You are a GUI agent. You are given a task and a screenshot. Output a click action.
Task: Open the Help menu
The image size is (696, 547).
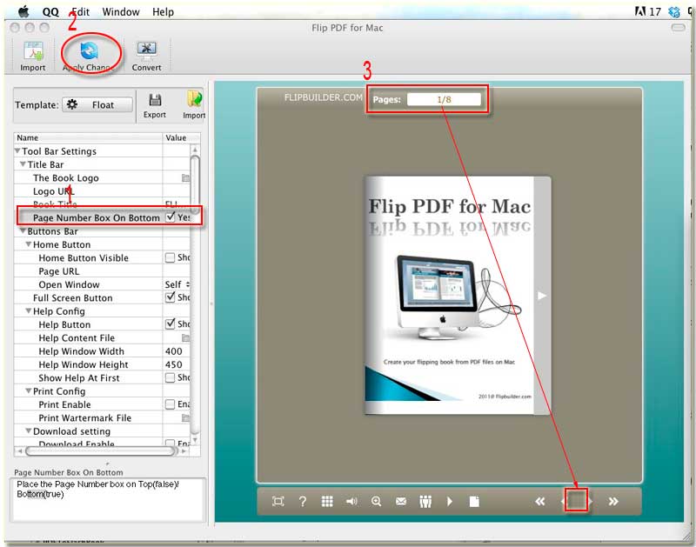163,12
